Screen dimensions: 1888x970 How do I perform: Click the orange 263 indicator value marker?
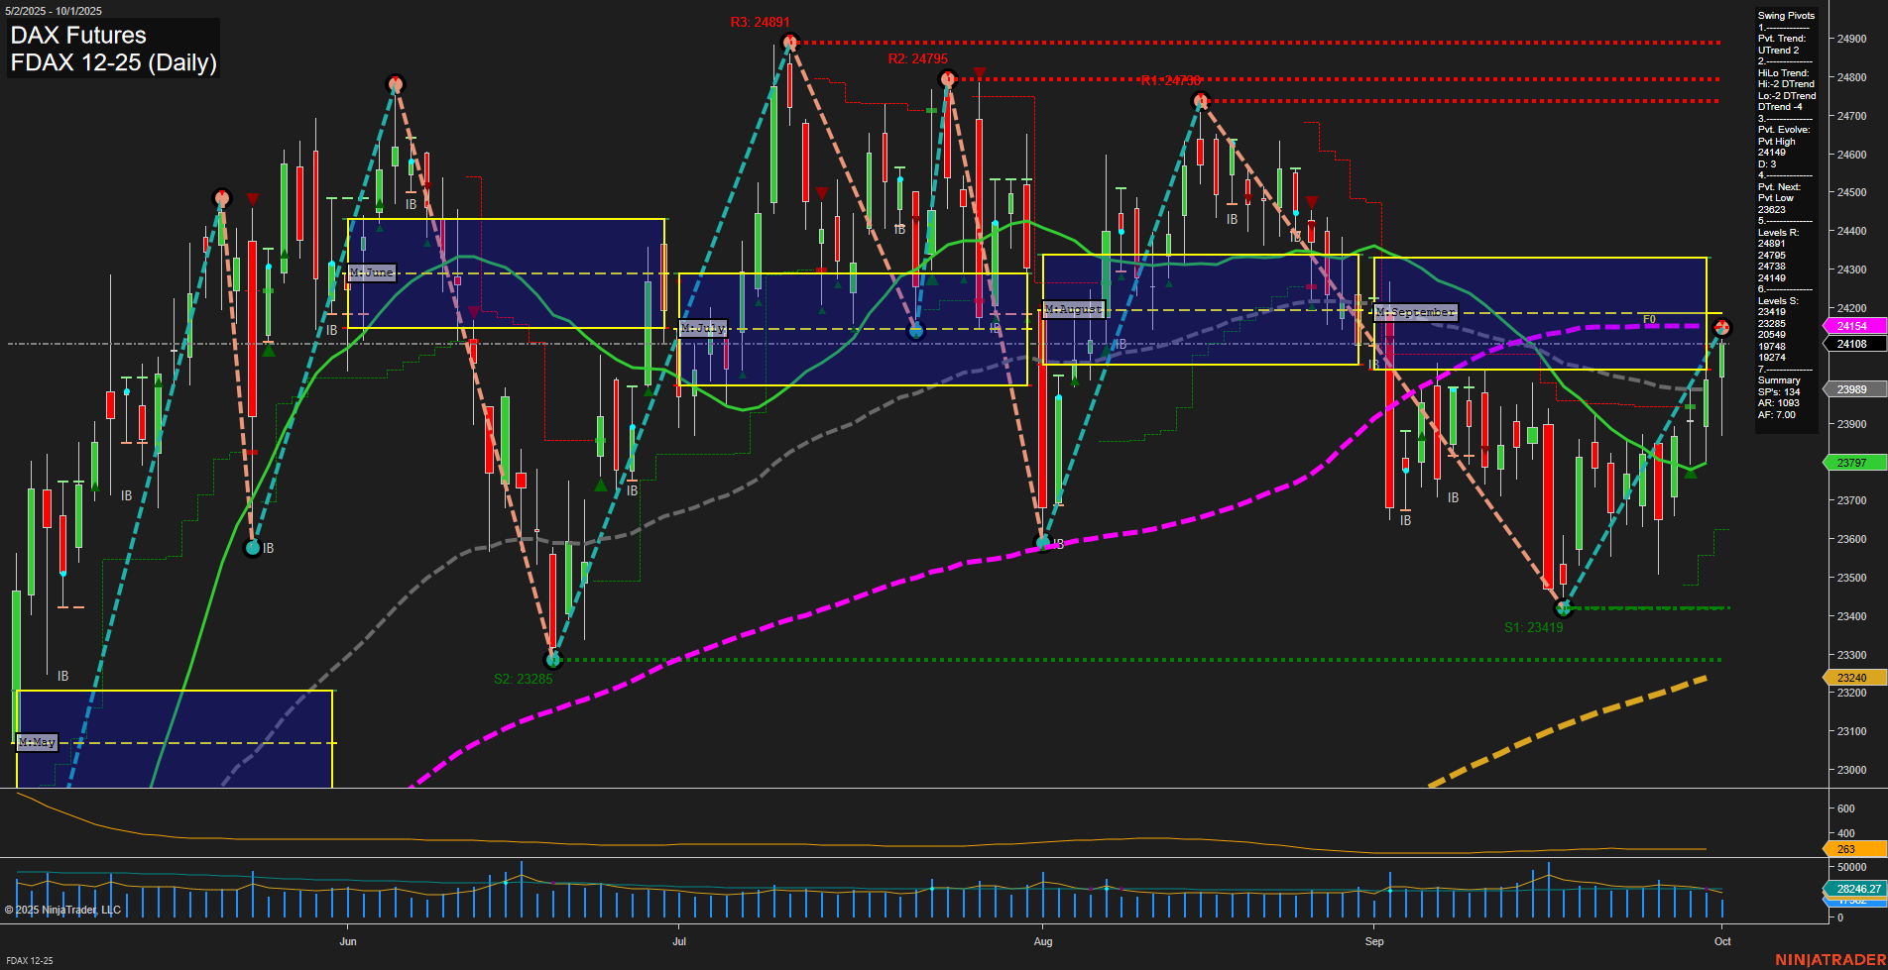pyautogui.click(x=1846, y=850)
